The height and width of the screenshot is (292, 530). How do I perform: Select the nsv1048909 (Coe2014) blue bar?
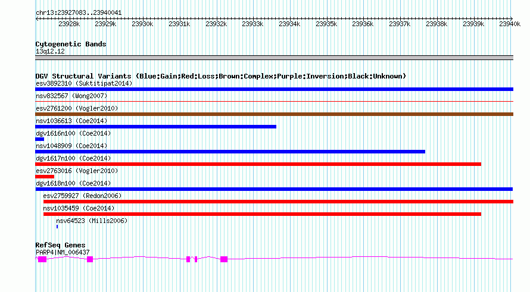230,152
